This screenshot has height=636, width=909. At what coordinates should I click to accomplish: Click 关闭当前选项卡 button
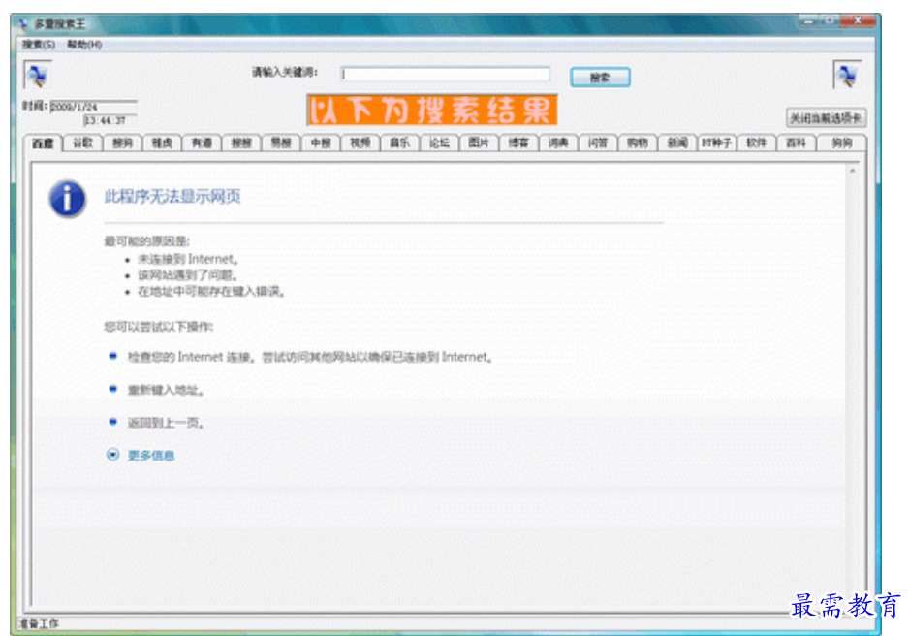[x=826, y=118]
